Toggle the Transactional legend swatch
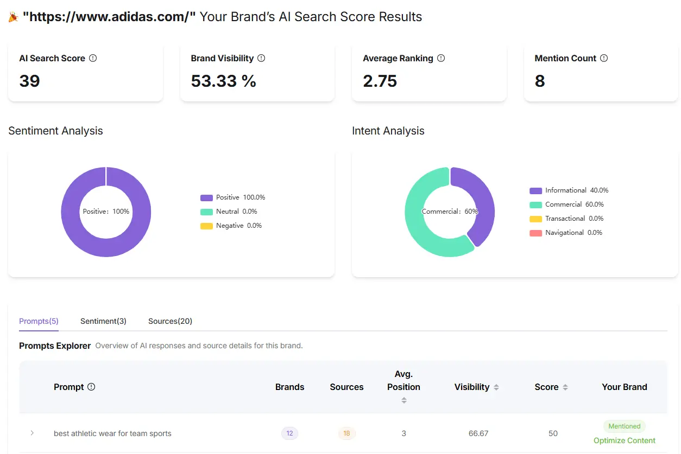Image resolution: width=681 pixels, height=454 pixels. (536, 219)
